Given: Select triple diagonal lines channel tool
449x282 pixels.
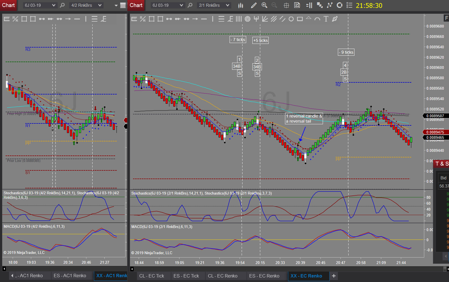Looking at the screenshot, I should 274,19.
